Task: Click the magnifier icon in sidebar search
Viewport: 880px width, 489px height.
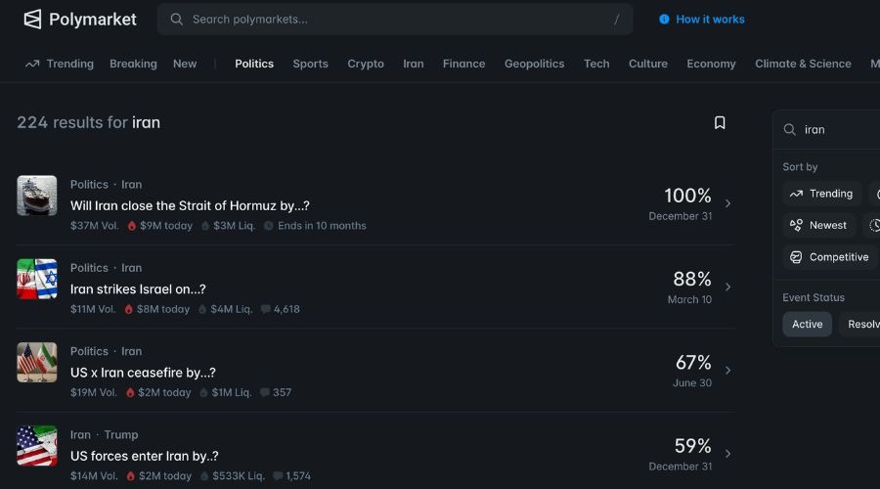Action: coord(790,129)
